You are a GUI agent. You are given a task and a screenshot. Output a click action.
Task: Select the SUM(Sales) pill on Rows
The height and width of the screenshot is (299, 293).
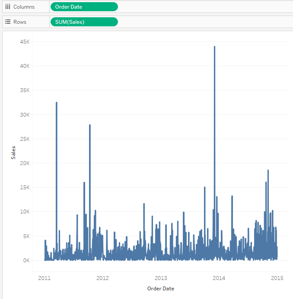[x=84, y=22]
